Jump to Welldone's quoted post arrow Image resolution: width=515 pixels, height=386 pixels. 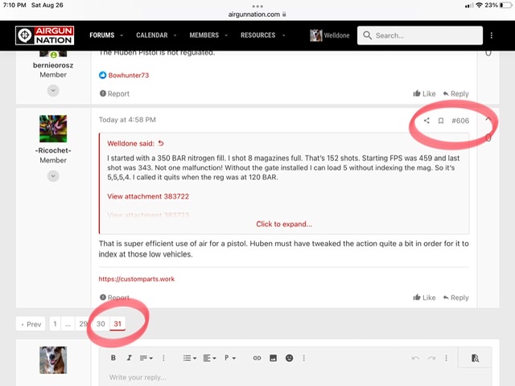point(161,143)
